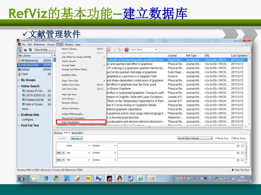This screenshot has height=195, width=261.
Task: Collapse the EndNote Web section
Action: coord(19,115)
